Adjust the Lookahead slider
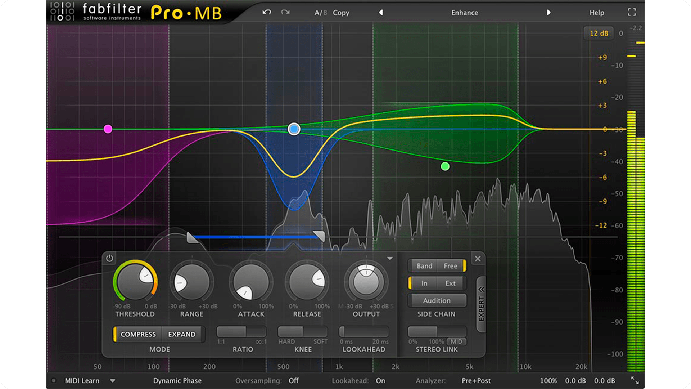 pyautogui.click(x=364, y=331)
